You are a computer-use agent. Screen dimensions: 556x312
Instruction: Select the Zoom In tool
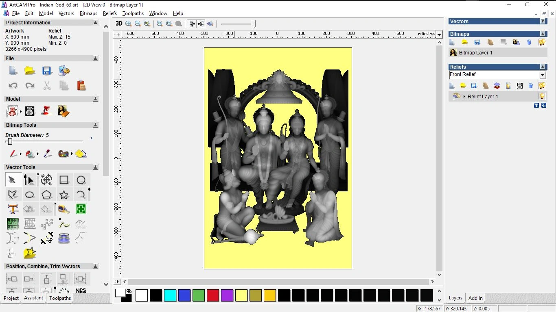click(x=128, y=24)
